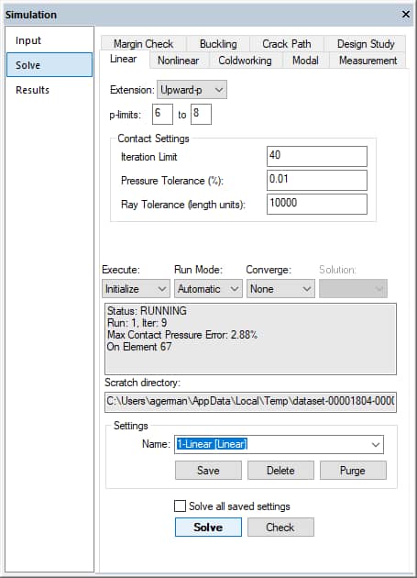Click the Solve button at bottom

(x=208, y=528)
